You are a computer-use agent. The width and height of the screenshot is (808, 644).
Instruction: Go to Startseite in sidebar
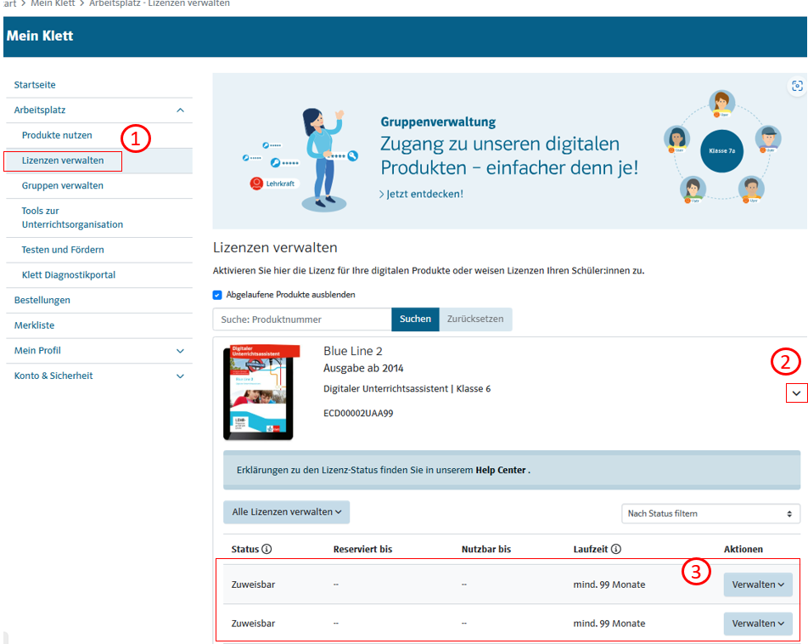(x=35, y=85)
